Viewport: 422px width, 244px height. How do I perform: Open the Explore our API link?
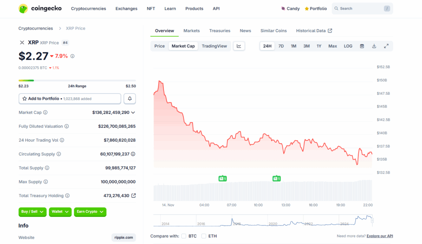click(x=380, y=236)
